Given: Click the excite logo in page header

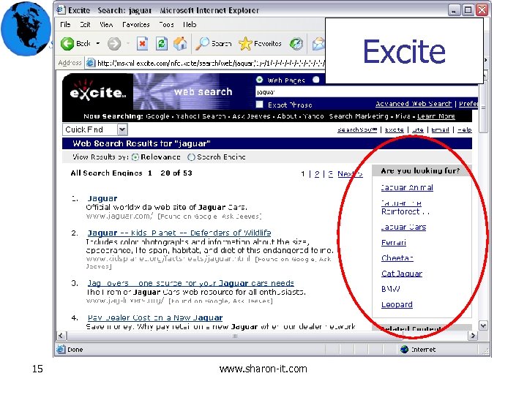Looking at the screenshot, I should pyautogui.click(x=98, y=91).
